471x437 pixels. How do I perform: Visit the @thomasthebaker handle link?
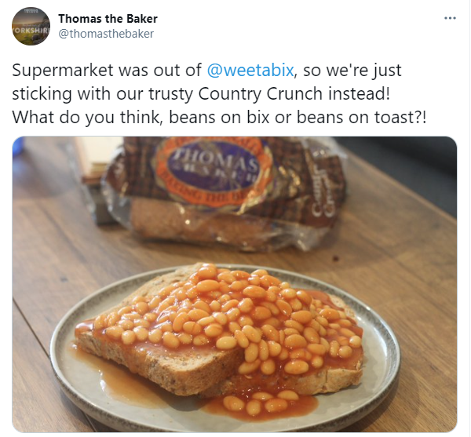pos(106,34)
